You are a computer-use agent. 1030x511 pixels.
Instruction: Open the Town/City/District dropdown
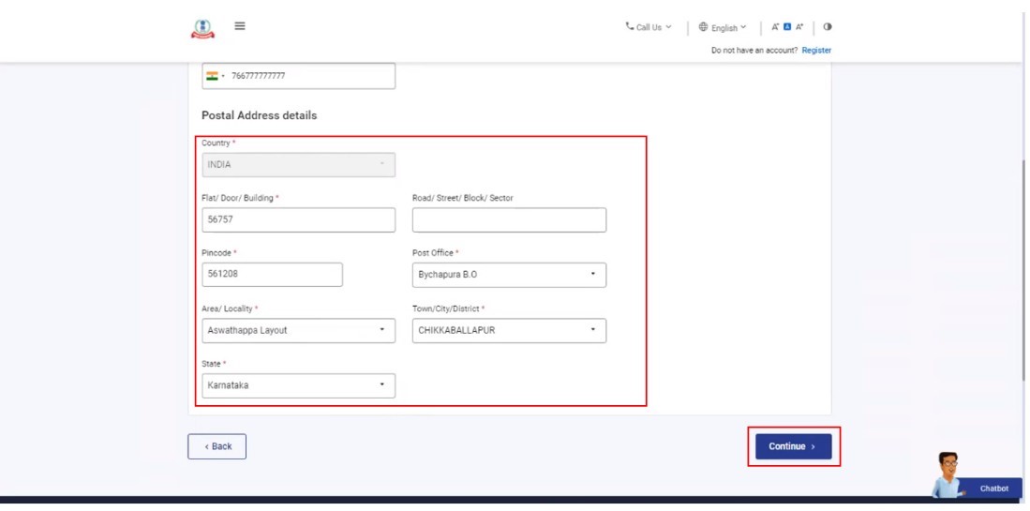click(509, 330)
